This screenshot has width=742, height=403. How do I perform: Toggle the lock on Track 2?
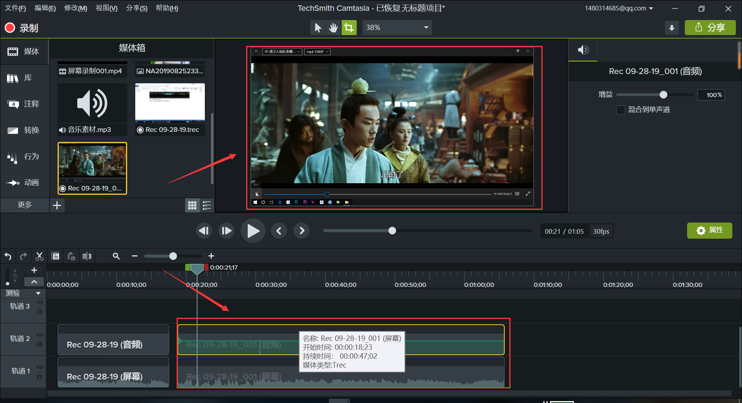pyautogui.click(x=39, y=343)
